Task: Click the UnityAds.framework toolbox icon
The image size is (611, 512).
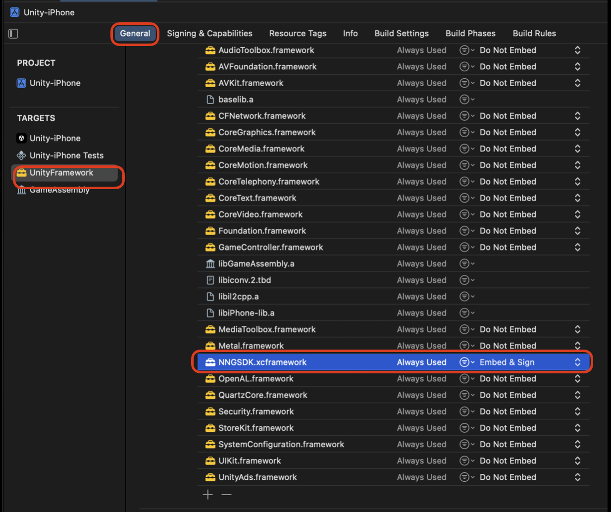Action: [210, 477]
